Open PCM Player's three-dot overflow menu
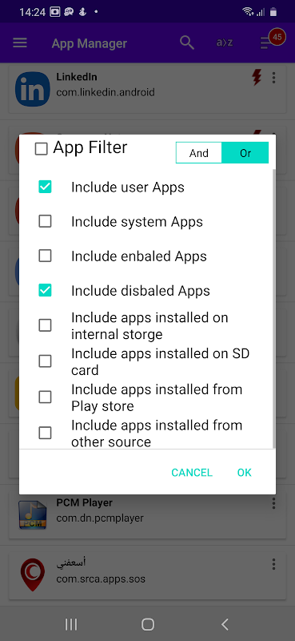This screenshot has width=295, height=641. tap(273, 503)
